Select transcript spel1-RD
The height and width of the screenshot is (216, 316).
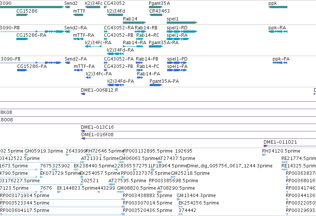coord(182,32)
